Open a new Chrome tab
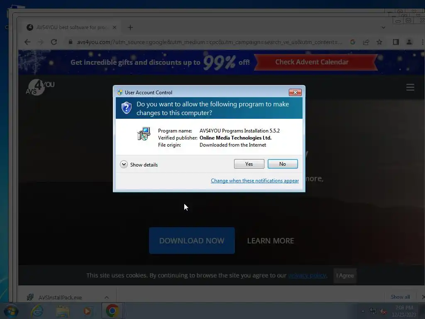Image resolution: width=425 pixels, height=319 pixels. [130, 27]
